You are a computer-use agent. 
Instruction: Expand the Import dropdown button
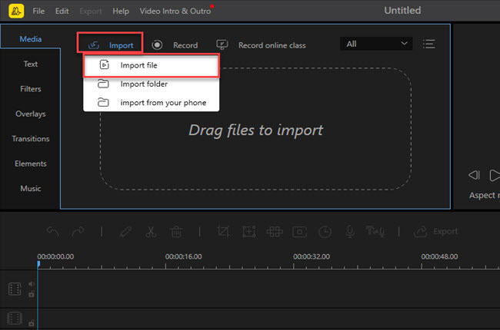[110, 45]
